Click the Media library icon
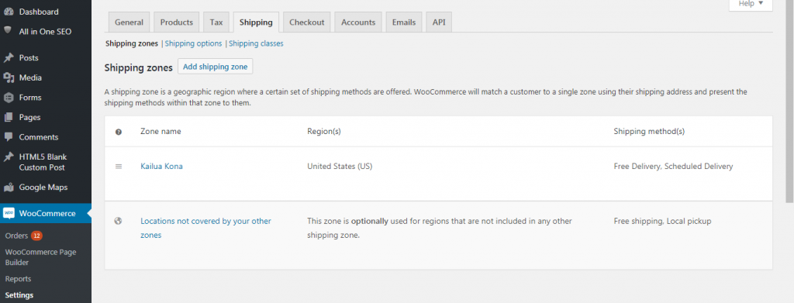This screenshot has width=794, height=303. [8, 77]
